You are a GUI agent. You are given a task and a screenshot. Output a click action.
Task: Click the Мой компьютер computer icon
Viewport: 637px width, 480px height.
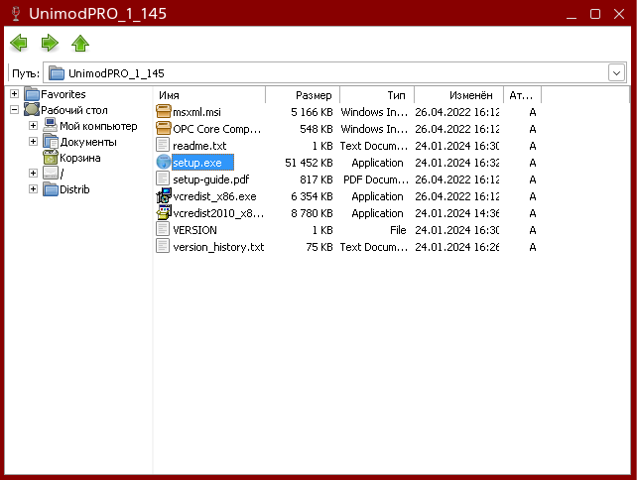click(x=51, y=125)
